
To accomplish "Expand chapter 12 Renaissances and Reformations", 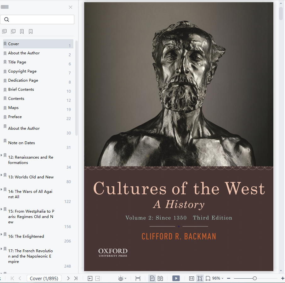I will [x=2, y=155].
